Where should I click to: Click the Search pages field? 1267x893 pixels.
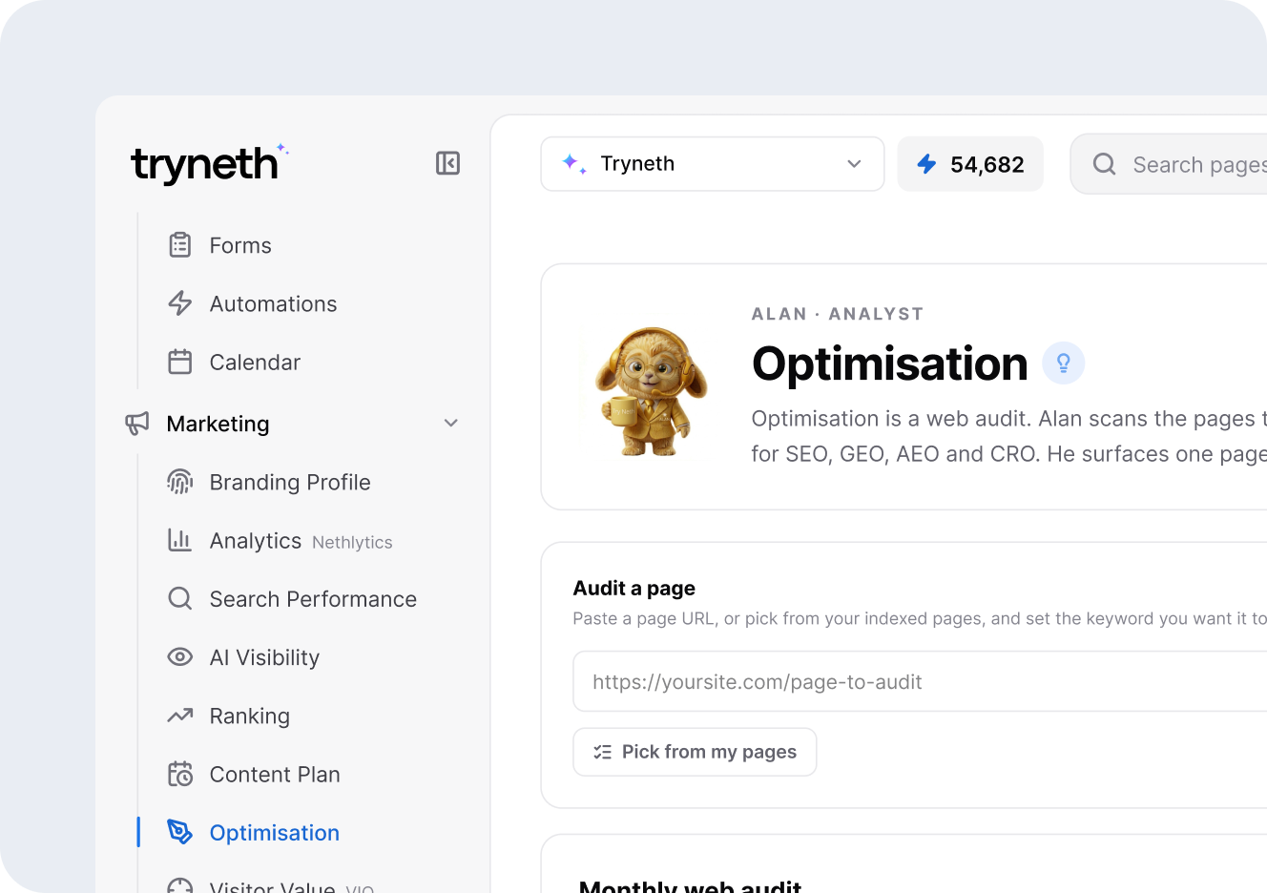[x=1169, y=164]
